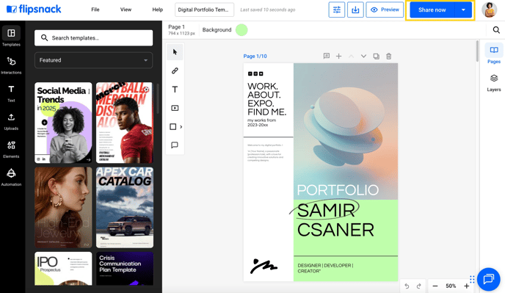Screen dimensions: 505x293
Task: Expand the Share now dropdown arrow
Action: click(463, 10)
